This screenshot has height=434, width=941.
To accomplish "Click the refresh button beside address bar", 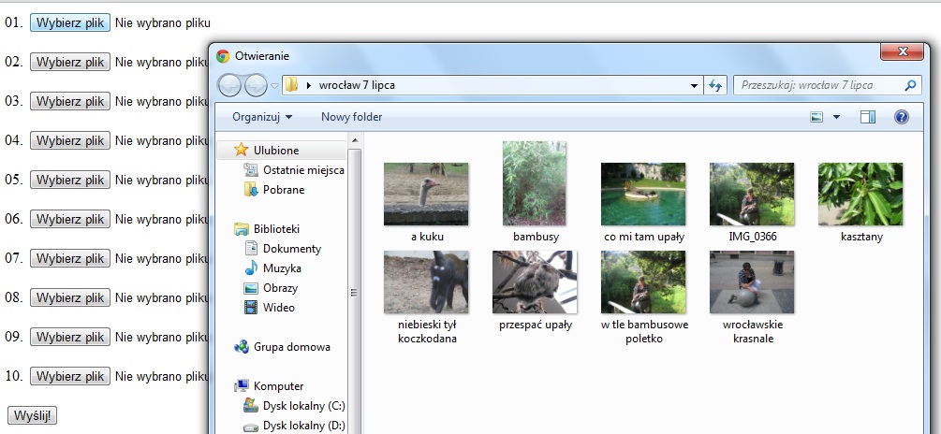I will 716,85.
